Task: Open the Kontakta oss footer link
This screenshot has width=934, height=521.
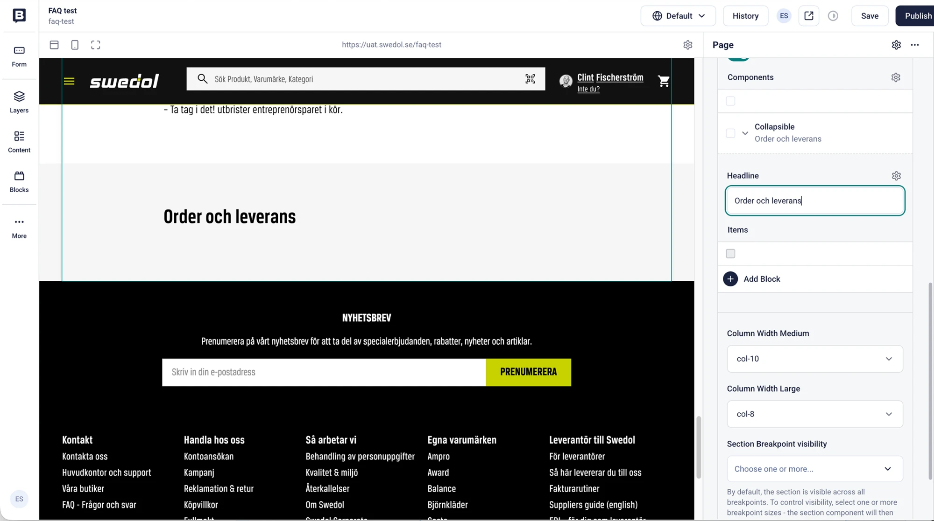Action: [85, 457]
